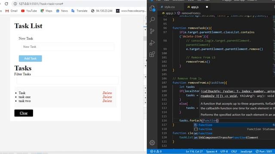Switch to the style.css tab
The height and width of the screenshot is (154, 275).
[x=168, y=7]
